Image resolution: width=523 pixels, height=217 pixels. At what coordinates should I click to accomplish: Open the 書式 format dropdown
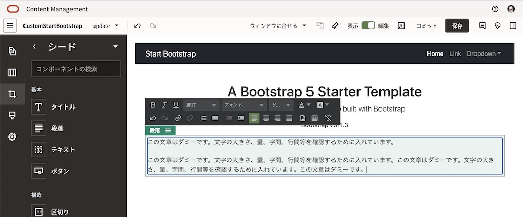pyautogui.click(x=201, y=105)
